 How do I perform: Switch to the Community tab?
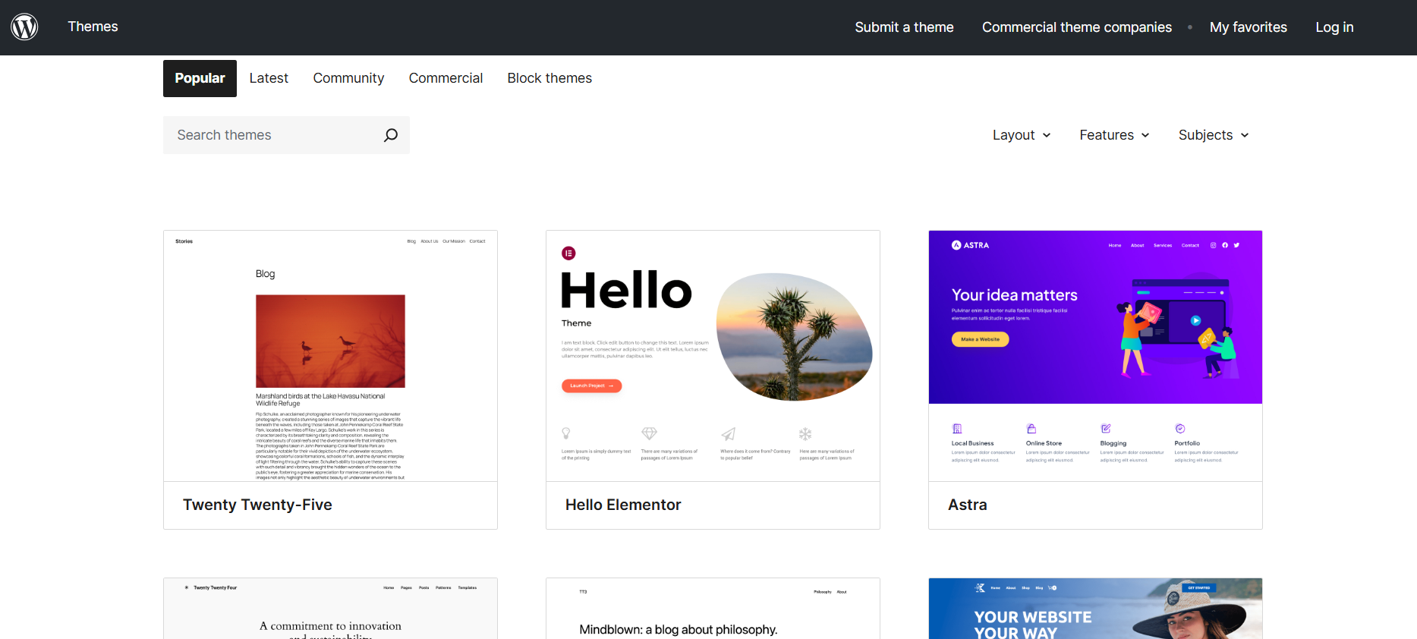[x=348, y=78]
